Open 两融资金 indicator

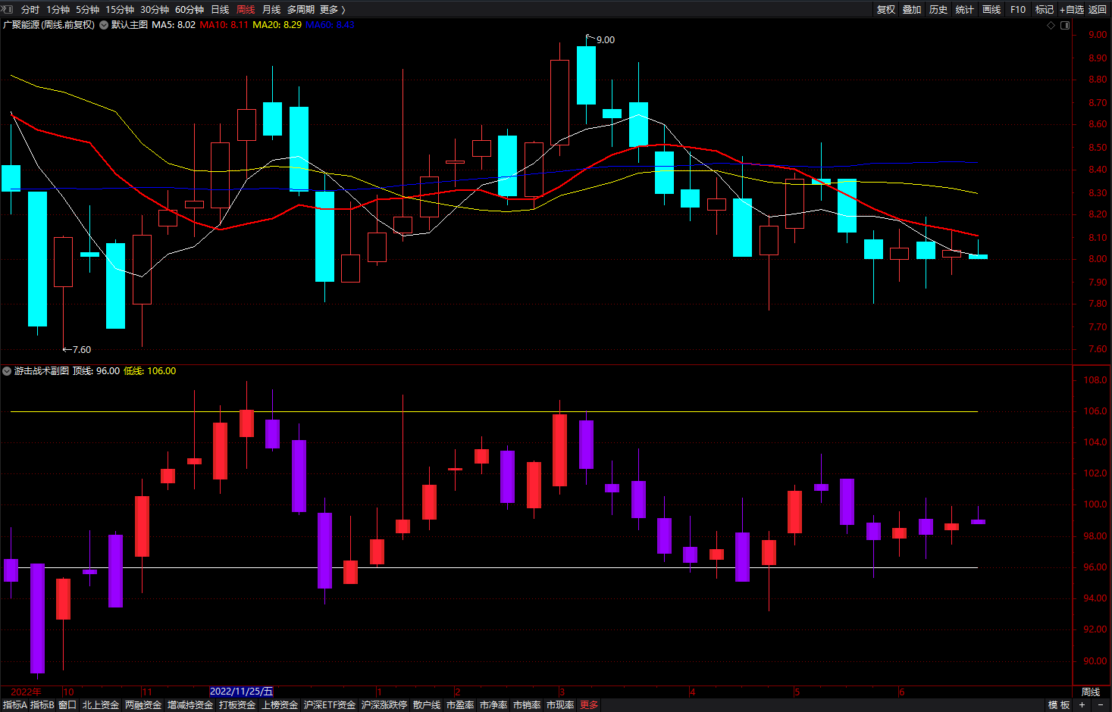pos(143,705)
